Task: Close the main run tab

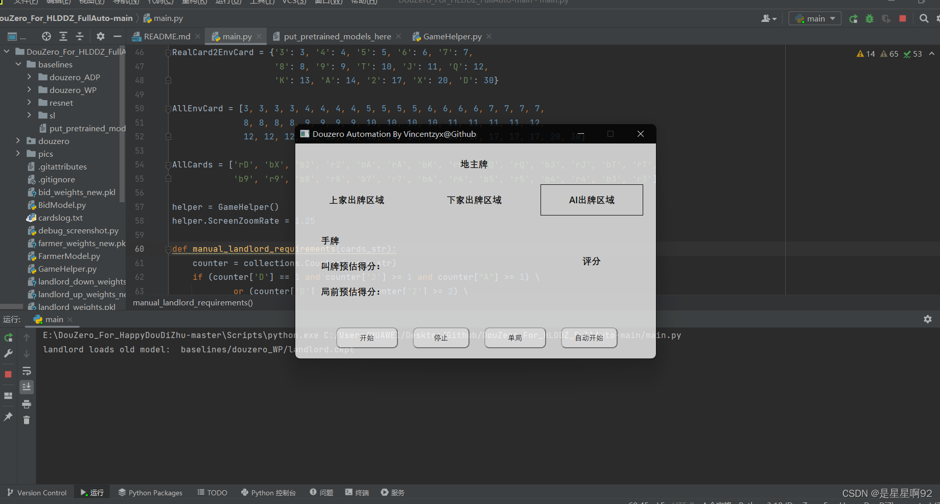Action: coord(70,320)
